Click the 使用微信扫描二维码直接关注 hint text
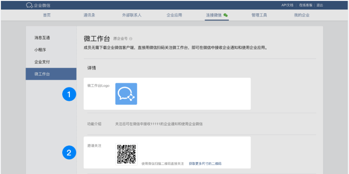 point(163,164)
